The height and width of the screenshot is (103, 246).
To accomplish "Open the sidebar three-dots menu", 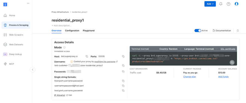I will click(x=28, y=3).
